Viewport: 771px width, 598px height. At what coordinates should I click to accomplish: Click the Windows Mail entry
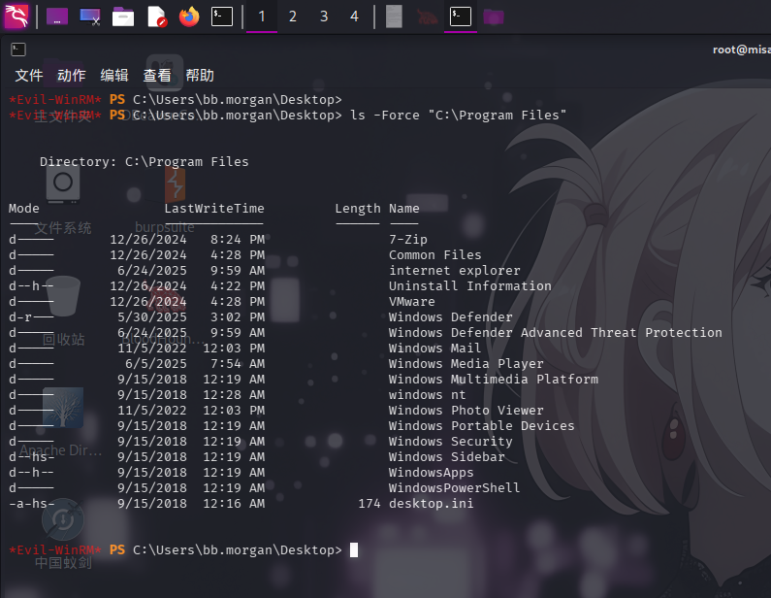click(x=434, y=348)
